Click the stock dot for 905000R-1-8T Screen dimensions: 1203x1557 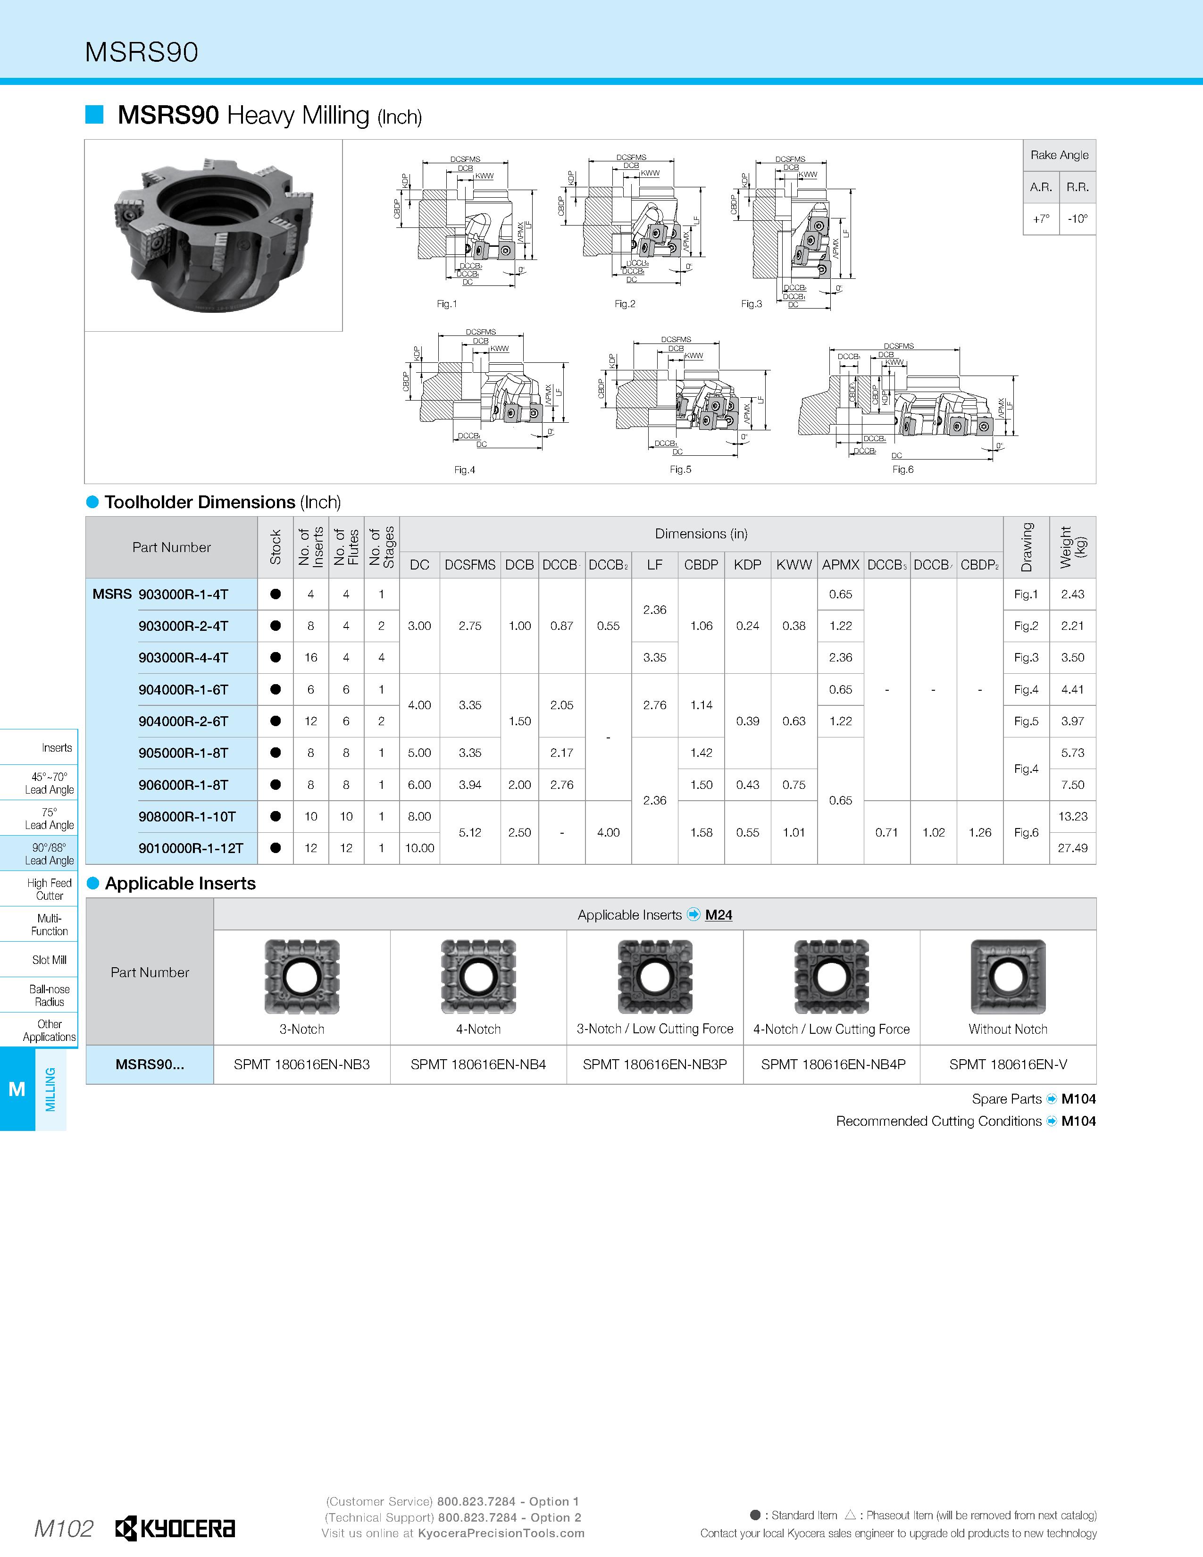point(276,753)
